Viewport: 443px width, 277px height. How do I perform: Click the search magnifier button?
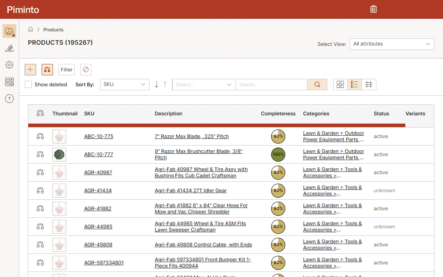[x=317, y=84]
